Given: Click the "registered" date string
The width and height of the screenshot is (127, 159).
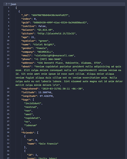Looking at the screenshot, I should (62, 89).
